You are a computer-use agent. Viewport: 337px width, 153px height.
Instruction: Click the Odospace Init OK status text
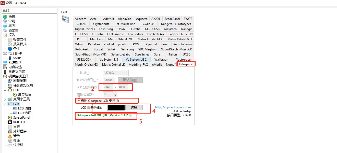pos(104,115)
